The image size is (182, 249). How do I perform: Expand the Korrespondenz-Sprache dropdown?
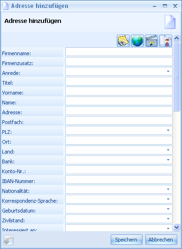pos(168,199)
